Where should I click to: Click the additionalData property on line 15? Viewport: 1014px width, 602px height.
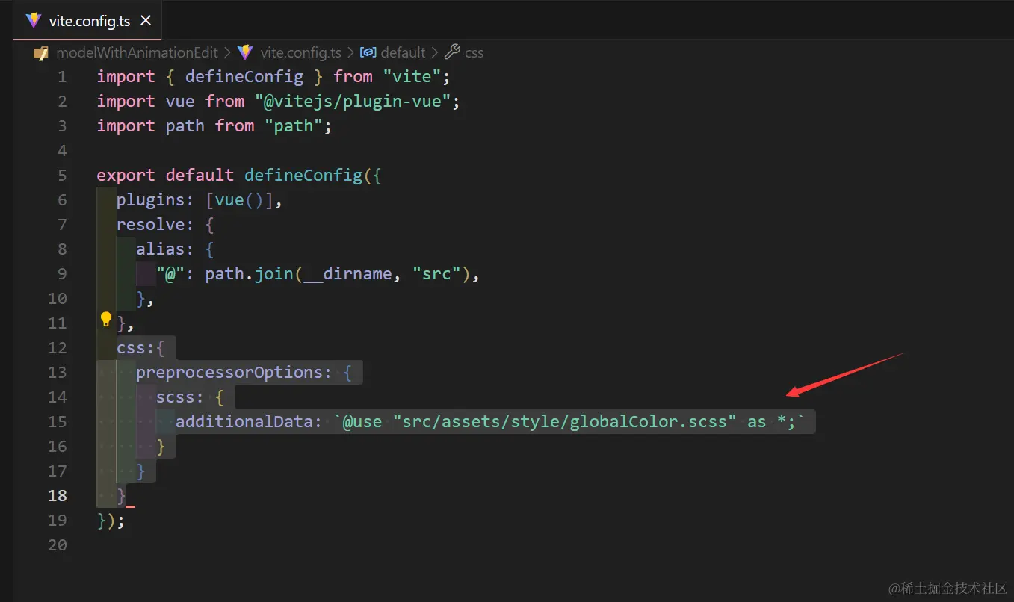point(244,422)
